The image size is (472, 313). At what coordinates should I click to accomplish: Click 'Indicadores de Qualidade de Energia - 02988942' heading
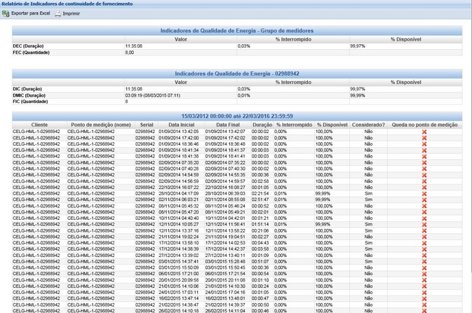[x=237, y=74]
